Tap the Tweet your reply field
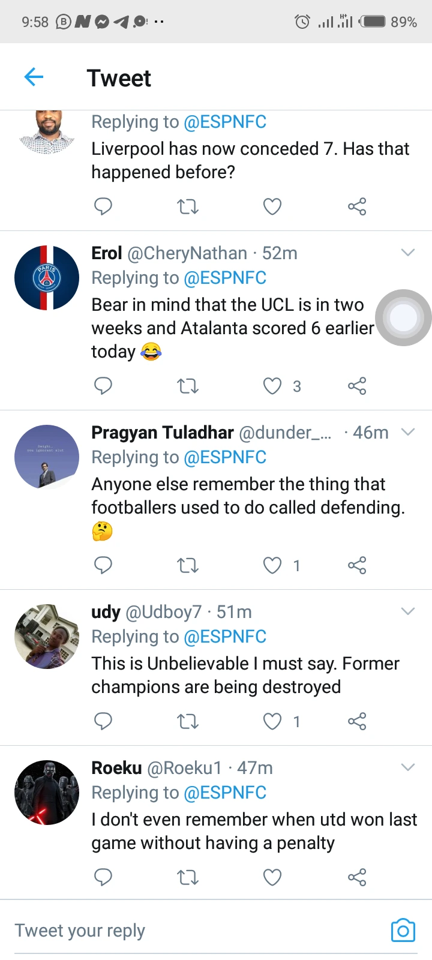This screenshot has width=432, height=960. tap(180, 931)
